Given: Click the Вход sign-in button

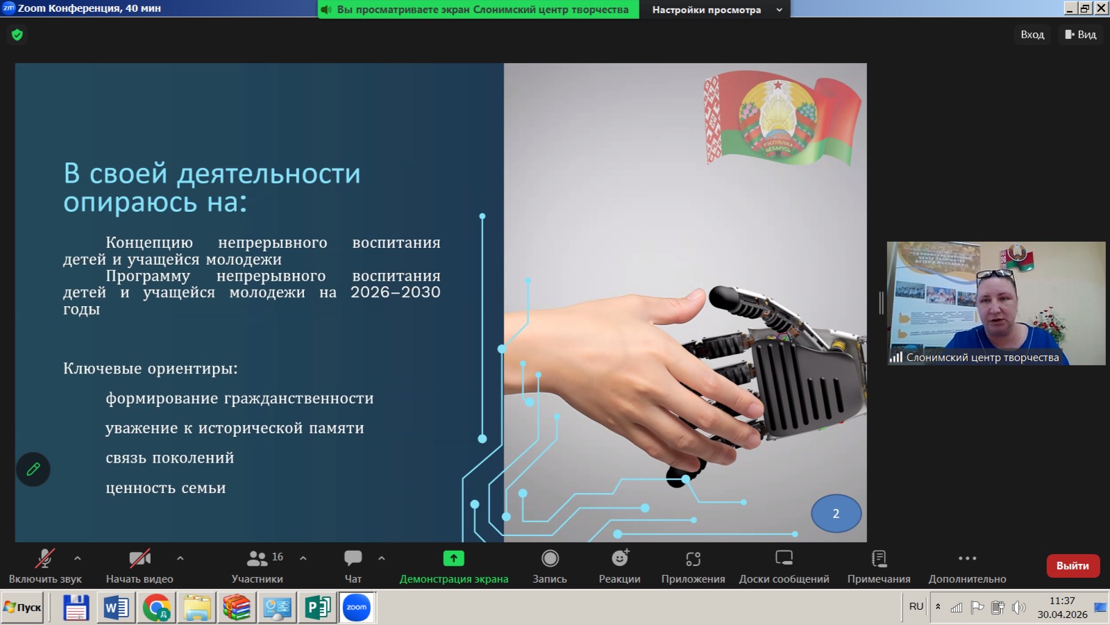Looking at the screenshot, I should pyautogui.click(x=1032, y=35).
